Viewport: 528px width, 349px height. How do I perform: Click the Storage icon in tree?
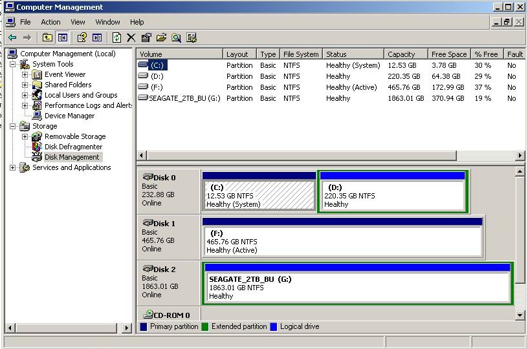point(25,126)
